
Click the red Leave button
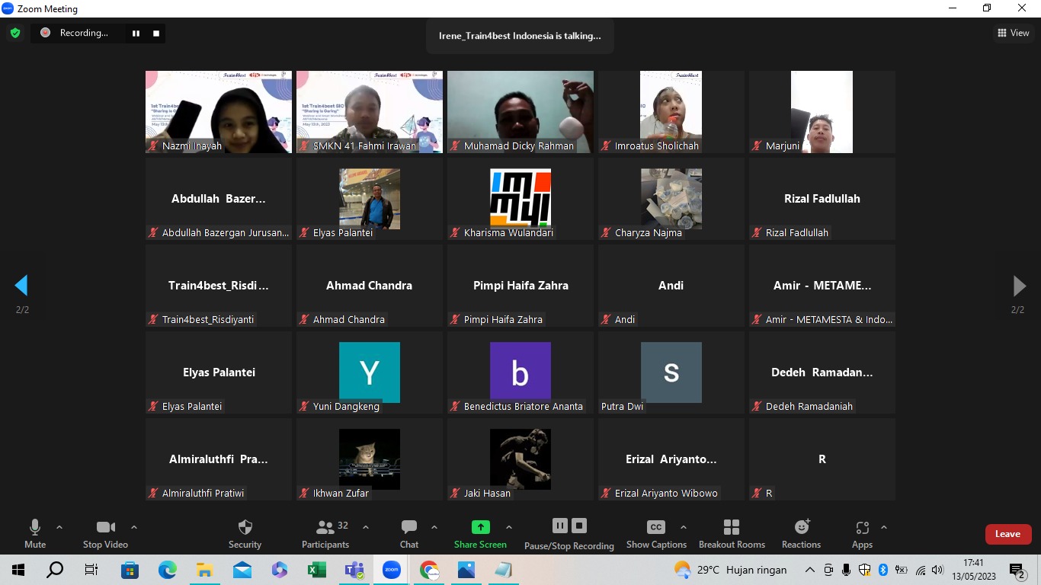tap(1007, 534)
